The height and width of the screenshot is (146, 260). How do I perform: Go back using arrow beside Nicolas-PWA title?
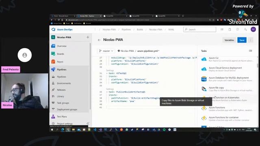(99, 40)
